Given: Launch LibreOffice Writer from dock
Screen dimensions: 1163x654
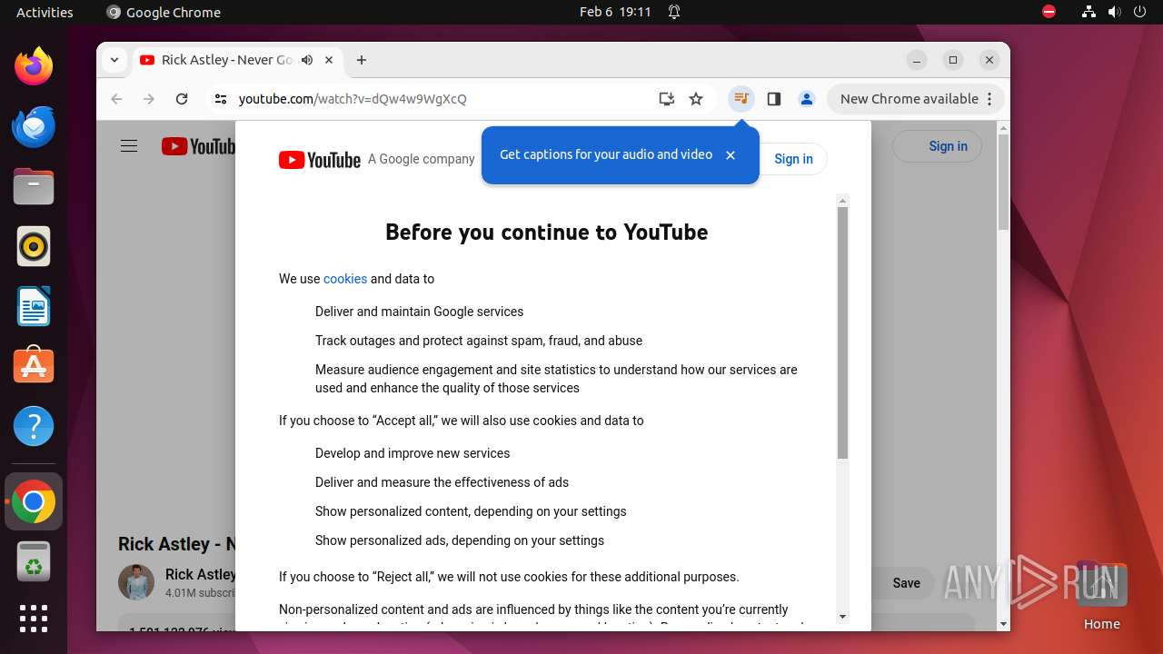Looking at the screenshot, I should point(34,306).
